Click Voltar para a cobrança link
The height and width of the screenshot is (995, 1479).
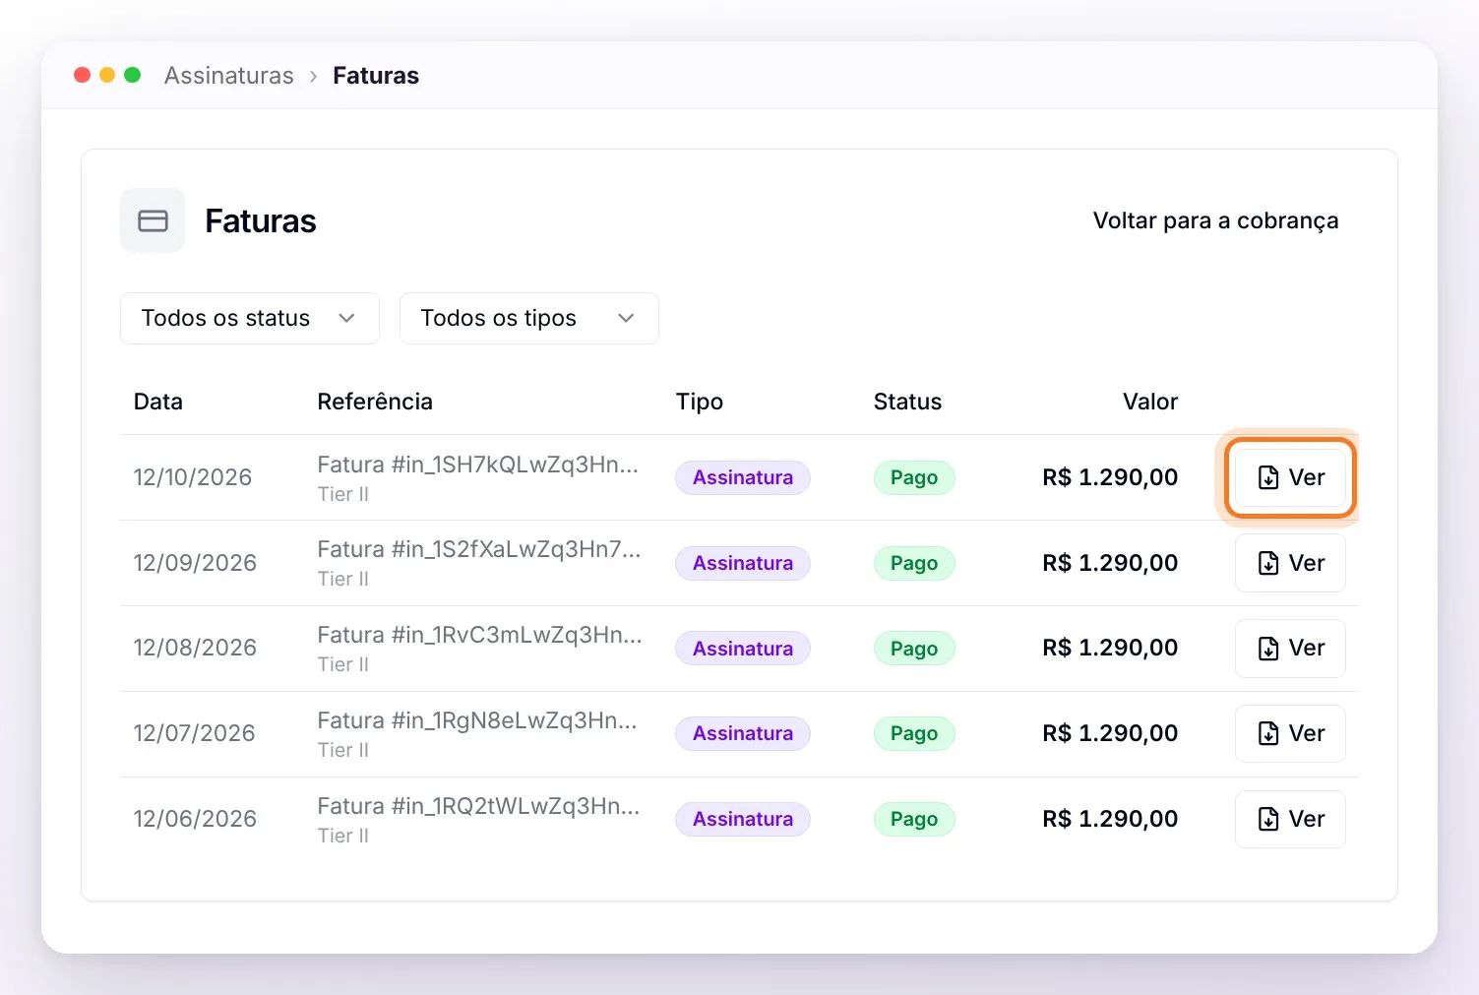coord(1215,220)
